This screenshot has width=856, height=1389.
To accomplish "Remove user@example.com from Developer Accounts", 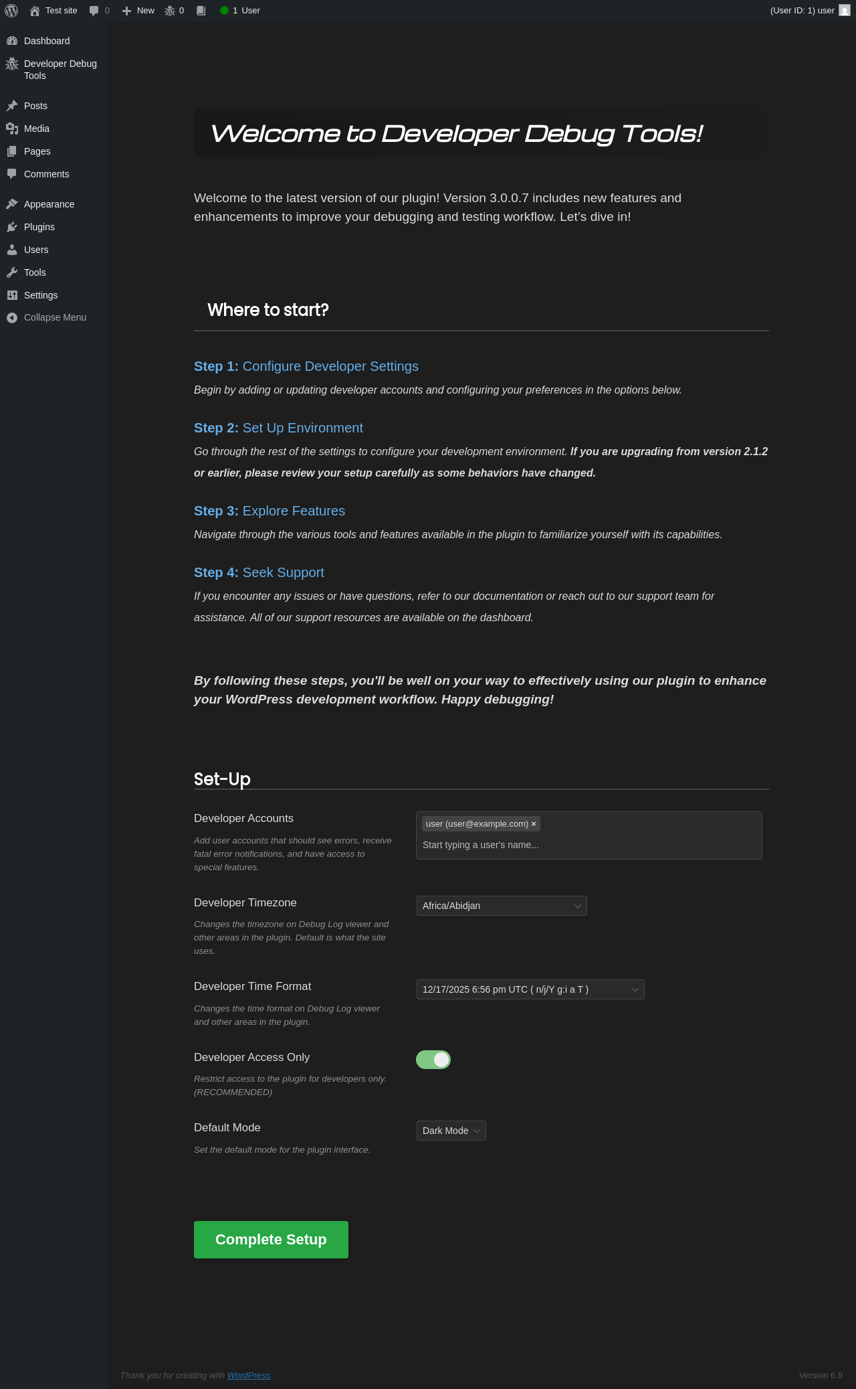I will click(x=534, y=824).
